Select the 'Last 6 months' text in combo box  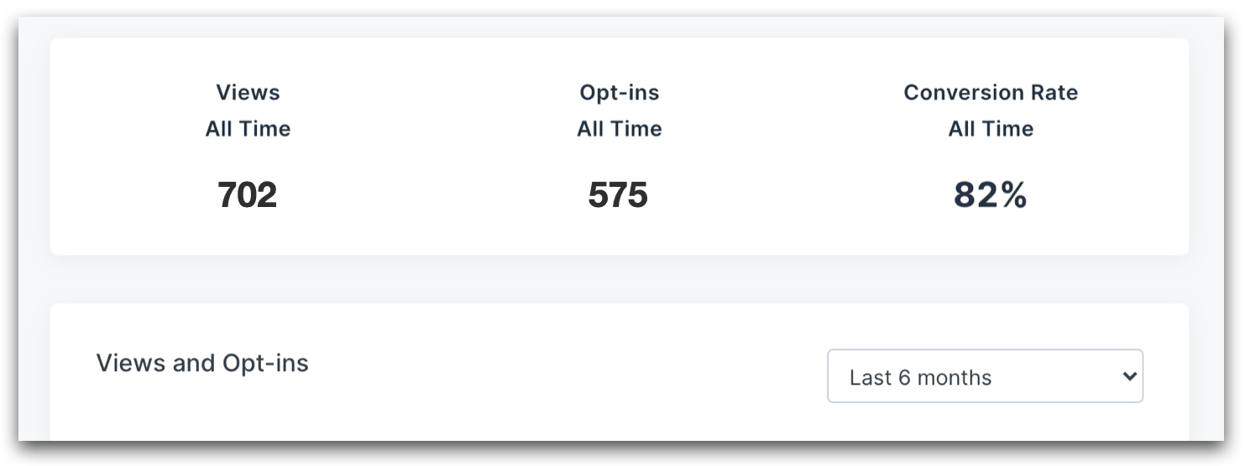click(920, 377)
